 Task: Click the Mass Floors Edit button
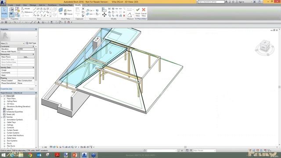26,57
